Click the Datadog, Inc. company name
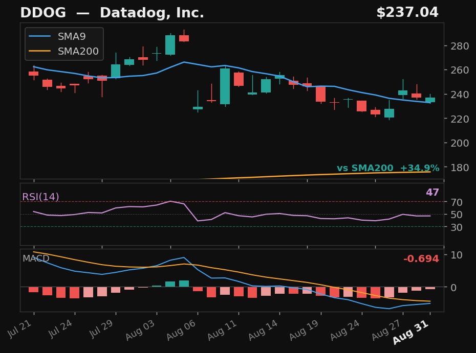Viewport: 476px width, 353px height. [x=152, y=13]
